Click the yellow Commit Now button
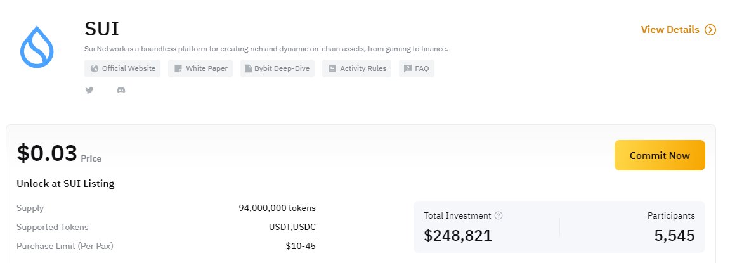Image resolution: width=730 pixels, height=263 pixels. 660,155
